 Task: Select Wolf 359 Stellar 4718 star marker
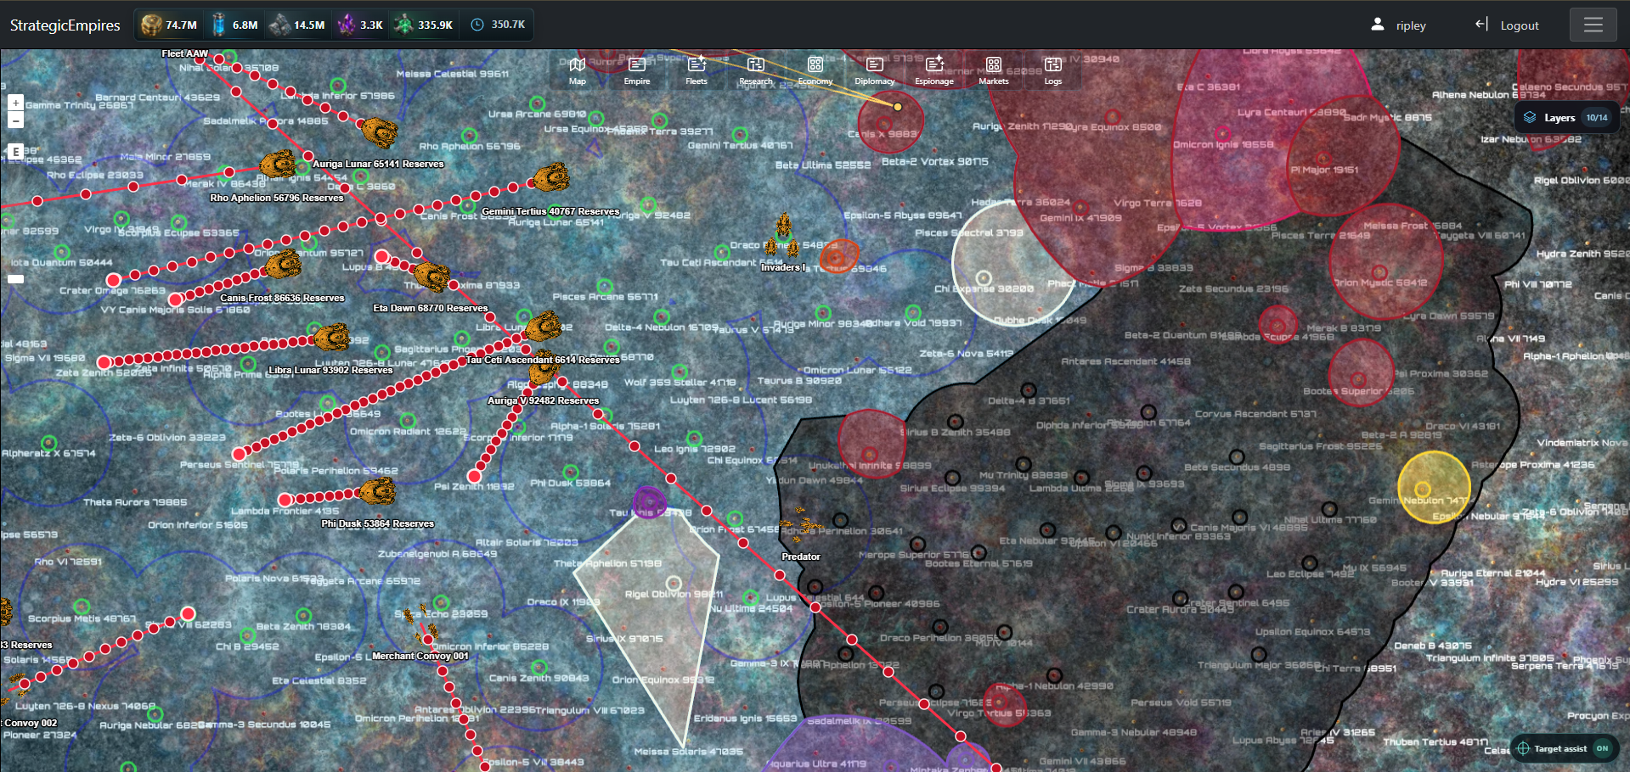tap(680, 371)
